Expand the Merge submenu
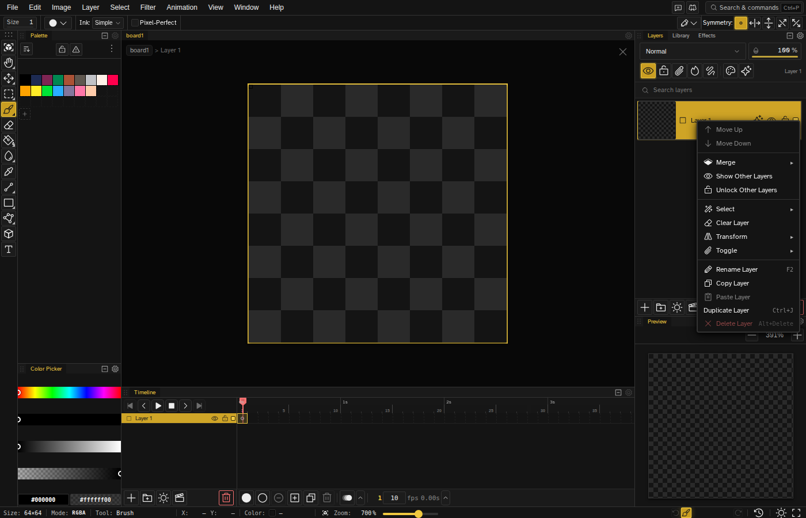Image resolution: width=806 pixels, height=518 pixels. click(x=748, y=162)
